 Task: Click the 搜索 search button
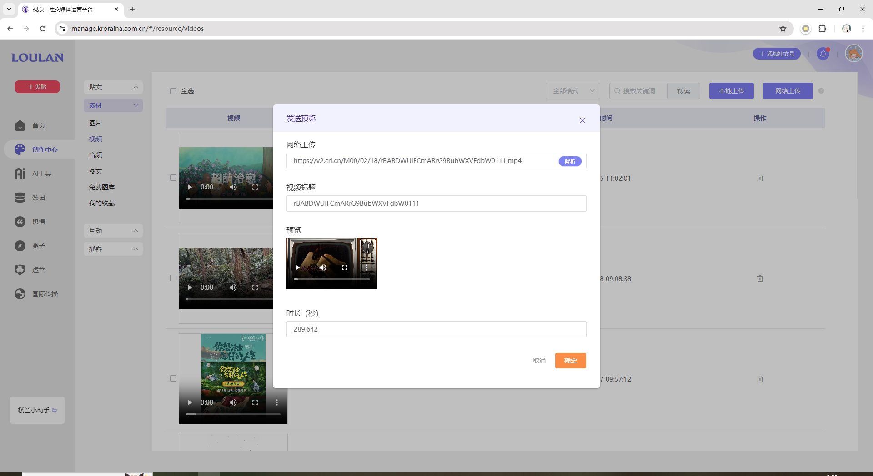click(683, 91)
